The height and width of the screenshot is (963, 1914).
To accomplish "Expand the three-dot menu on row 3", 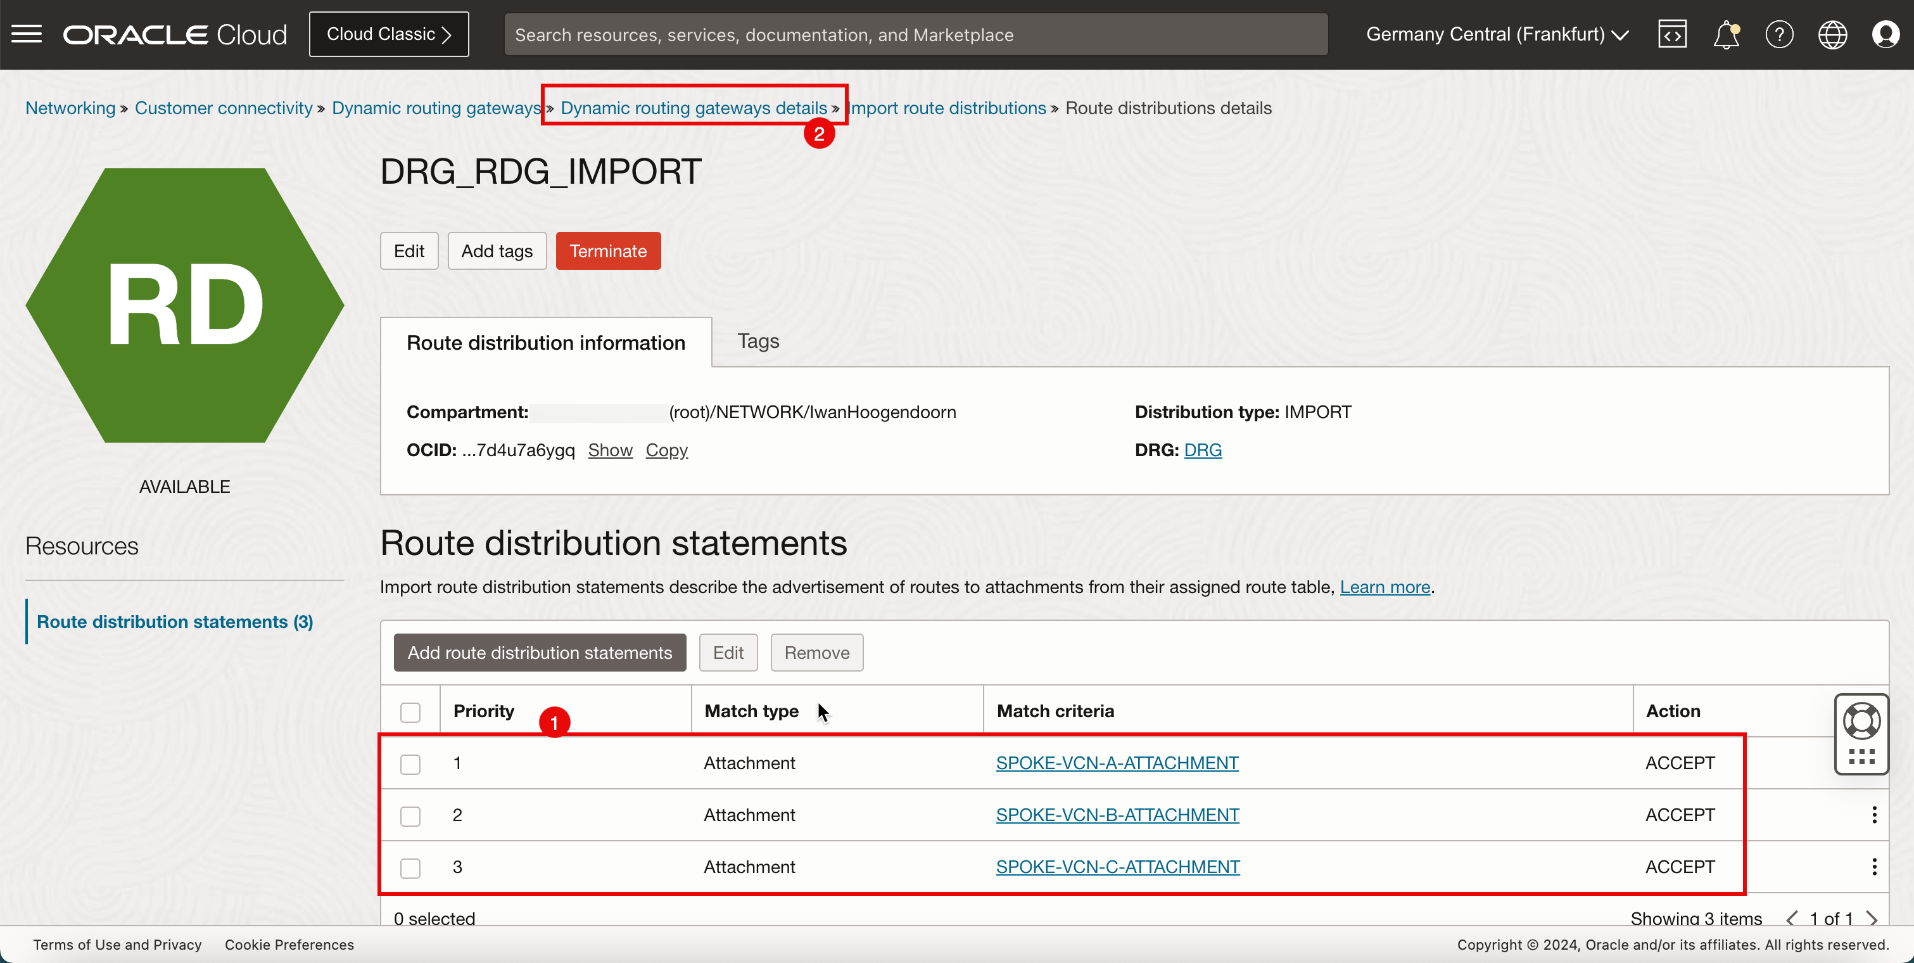I will (1875, 867).
